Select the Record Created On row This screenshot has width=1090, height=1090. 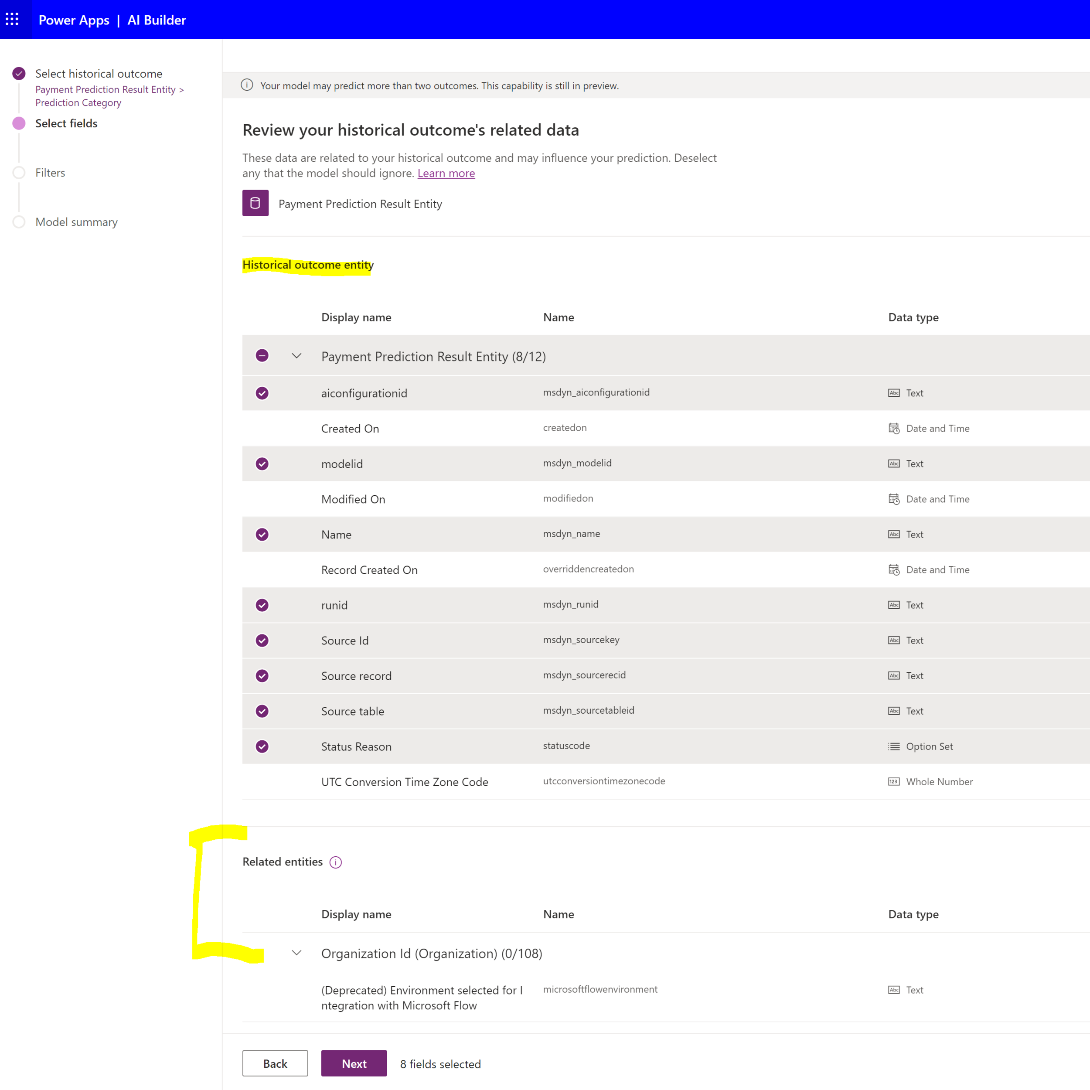tap(666, 569)
